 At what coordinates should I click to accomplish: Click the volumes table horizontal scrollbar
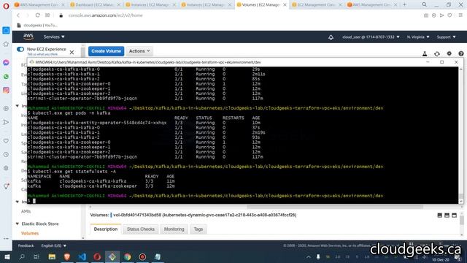pyautogui.click(x=334, y=207)
